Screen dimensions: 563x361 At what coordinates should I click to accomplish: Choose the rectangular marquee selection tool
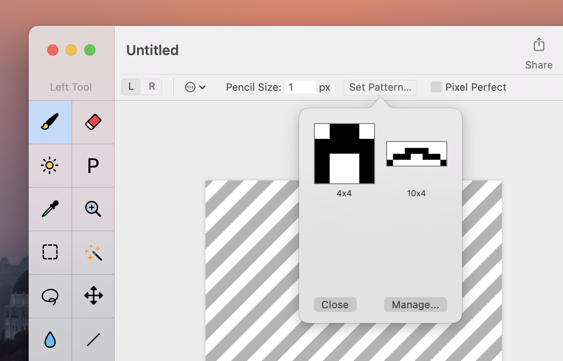(x=50, y=252)
